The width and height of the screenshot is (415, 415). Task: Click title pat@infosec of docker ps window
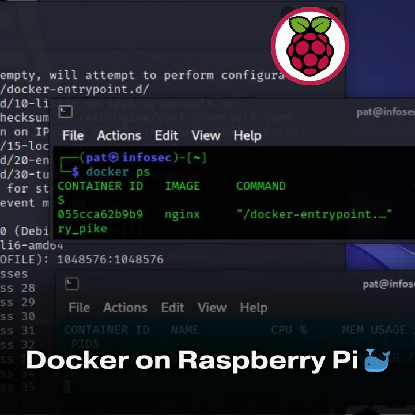click(x=386, y=112)
